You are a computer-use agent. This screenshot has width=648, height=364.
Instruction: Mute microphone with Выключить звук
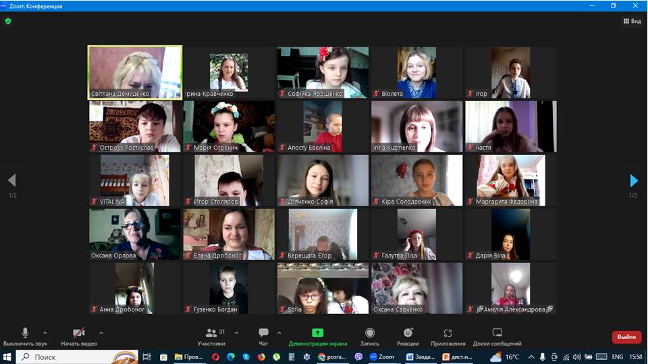click(x=25, y=335)
